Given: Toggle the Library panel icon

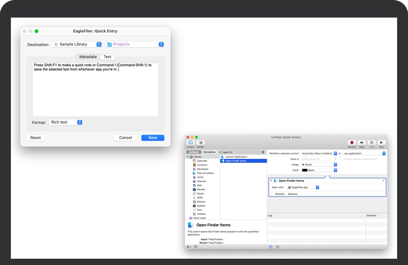Looking at the screenshot, I should pos(190,143).
